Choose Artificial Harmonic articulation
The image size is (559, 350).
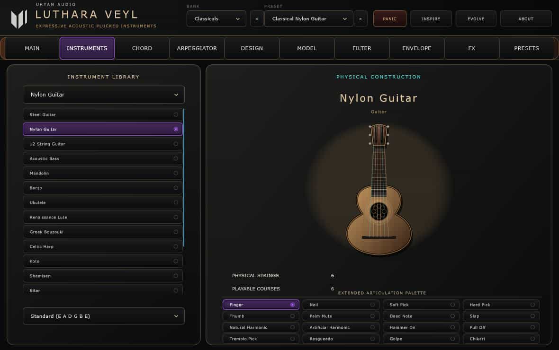341,328
